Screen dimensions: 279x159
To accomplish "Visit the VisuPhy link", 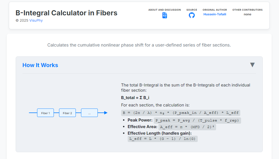I will click(36, 20).
